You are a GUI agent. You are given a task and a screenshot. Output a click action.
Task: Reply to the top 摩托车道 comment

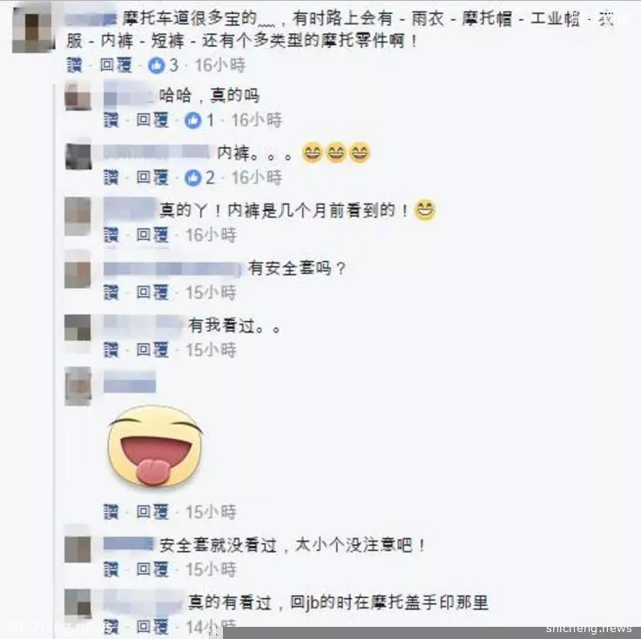(116, 65)
